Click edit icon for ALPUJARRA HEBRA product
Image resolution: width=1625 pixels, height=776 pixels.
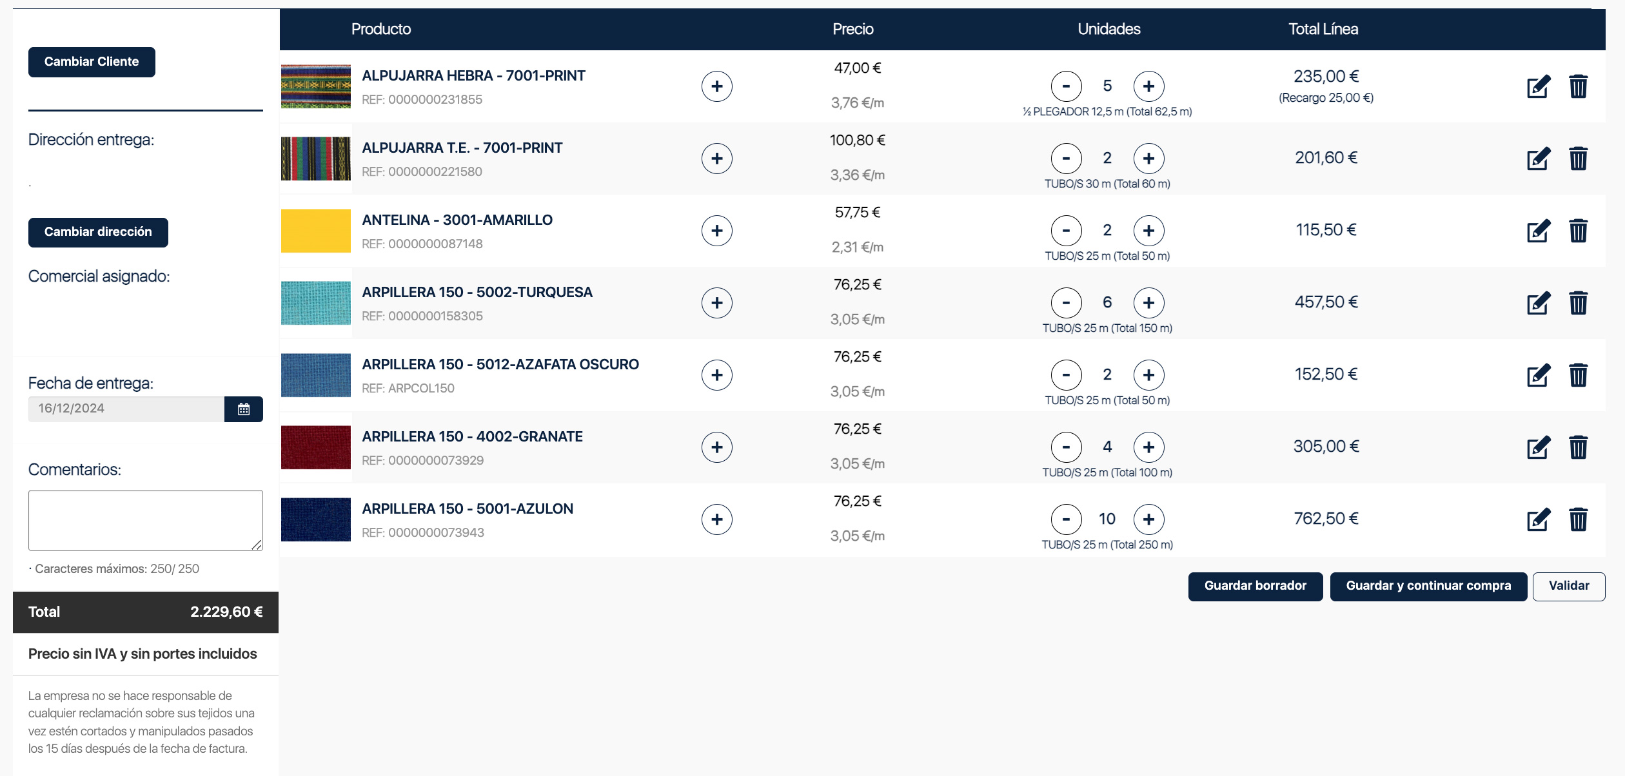pos(1537,86)
